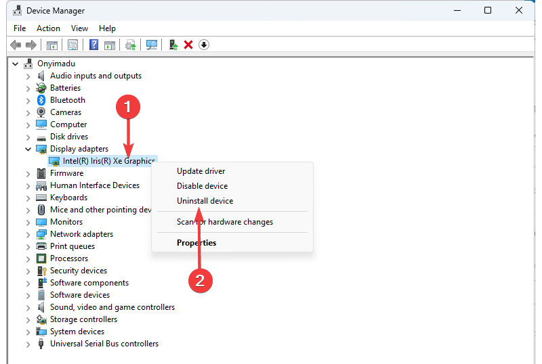The image size is (542, 364).
Task: Open Properties toolbar icon
Action: (x=72, y=45)
